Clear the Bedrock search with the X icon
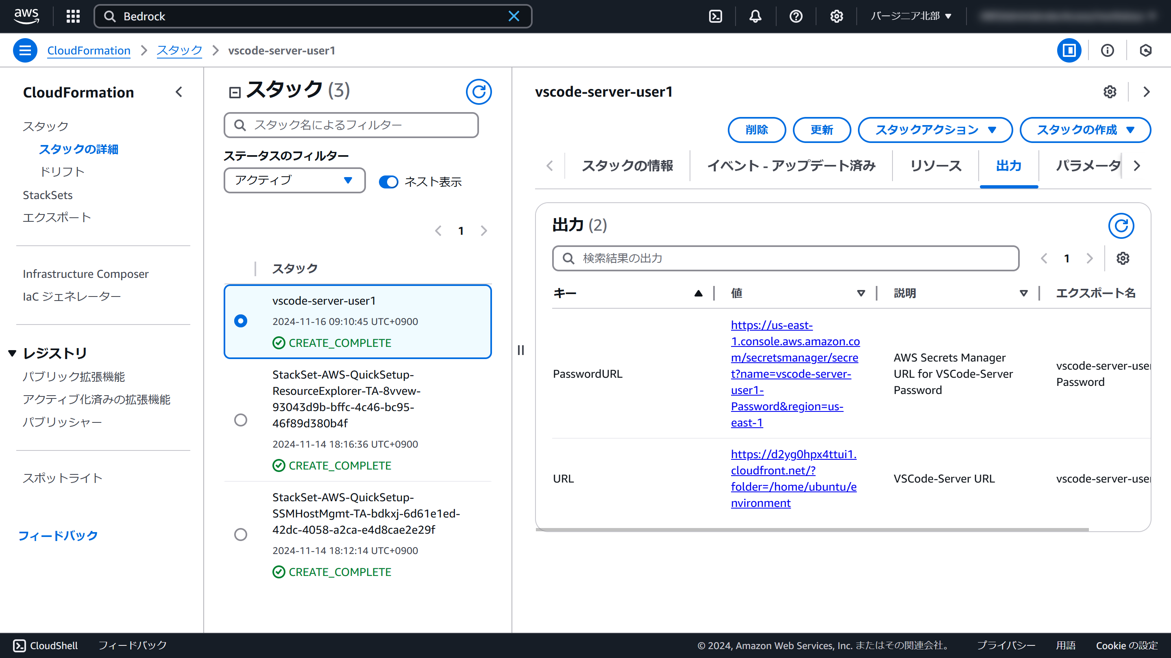This screenshot has width=1171, height=658. pyautogui.click(x=514, y=16)
